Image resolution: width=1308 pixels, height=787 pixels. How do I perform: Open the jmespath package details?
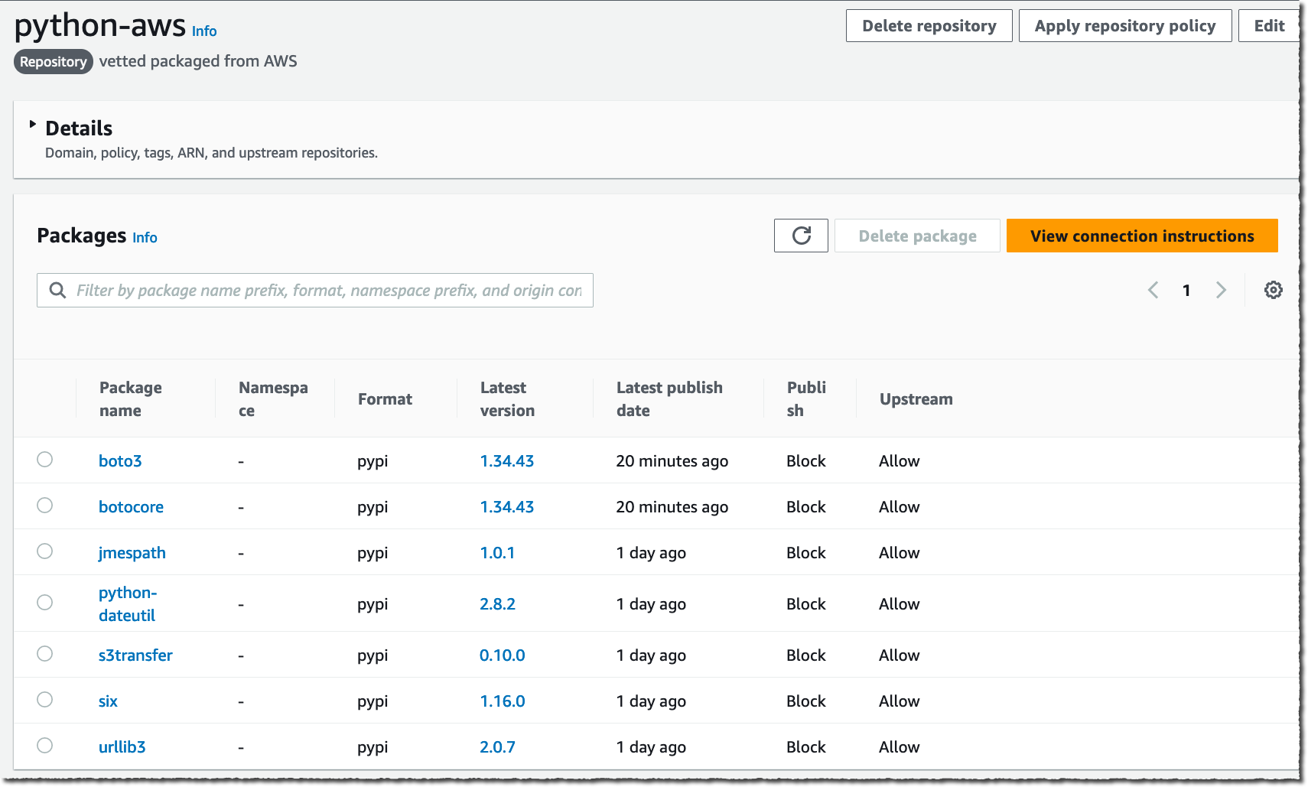pos(132,552)
